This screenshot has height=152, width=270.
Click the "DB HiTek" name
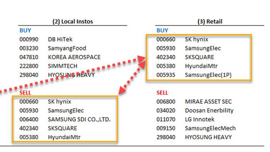pyautogui.click(x=60, y=39)
